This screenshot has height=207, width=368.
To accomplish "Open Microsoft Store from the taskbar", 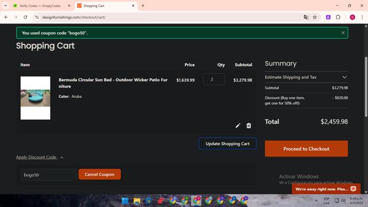I will coord(148,201).
